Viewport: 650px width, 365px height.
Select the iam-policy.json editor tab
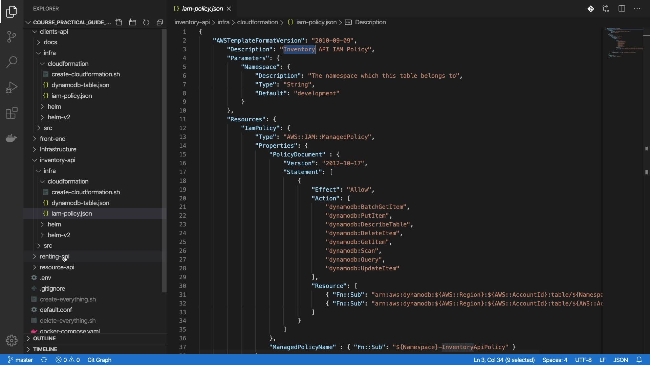coord(202,9)
